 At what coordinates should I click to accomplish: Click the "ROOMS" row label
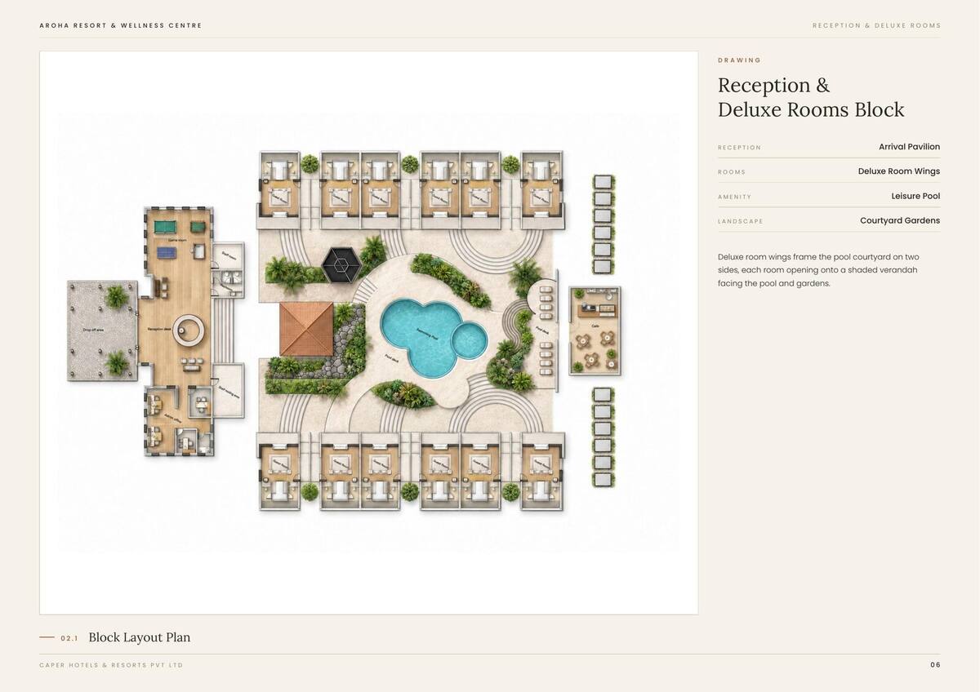[x=732, y=172]
